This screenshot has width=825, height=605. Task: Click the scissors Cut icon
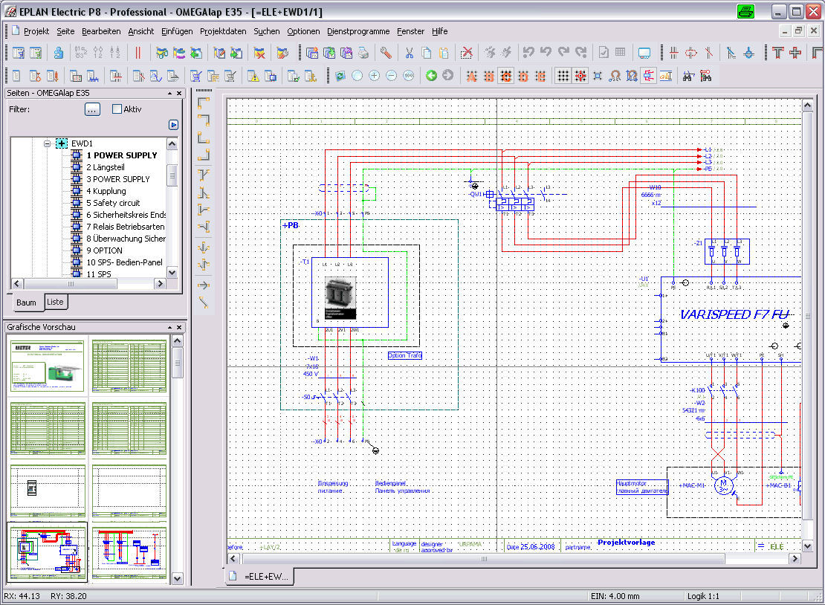pos(410,53)
